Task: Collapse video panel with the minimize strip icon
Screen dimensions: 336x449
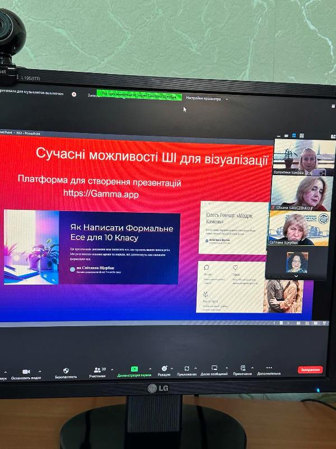Action: tap(278, 135)
